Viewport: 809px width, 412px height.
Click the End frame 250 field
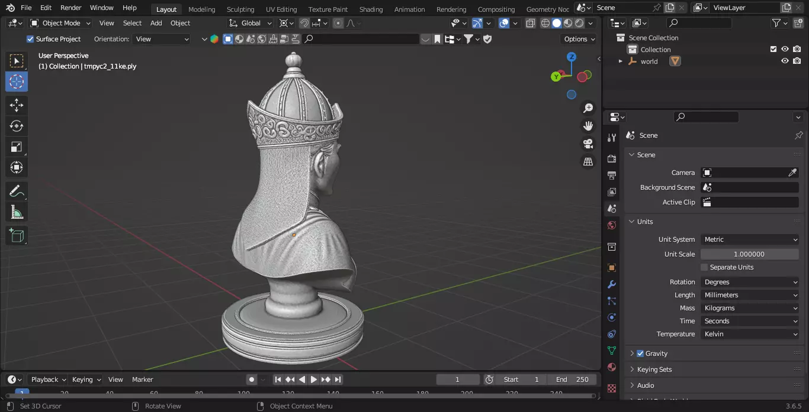click(x=572, y=379)
